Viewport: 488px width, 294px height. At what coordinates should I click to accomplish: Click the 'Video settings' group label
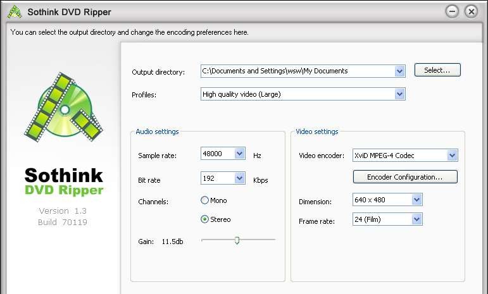317,132
